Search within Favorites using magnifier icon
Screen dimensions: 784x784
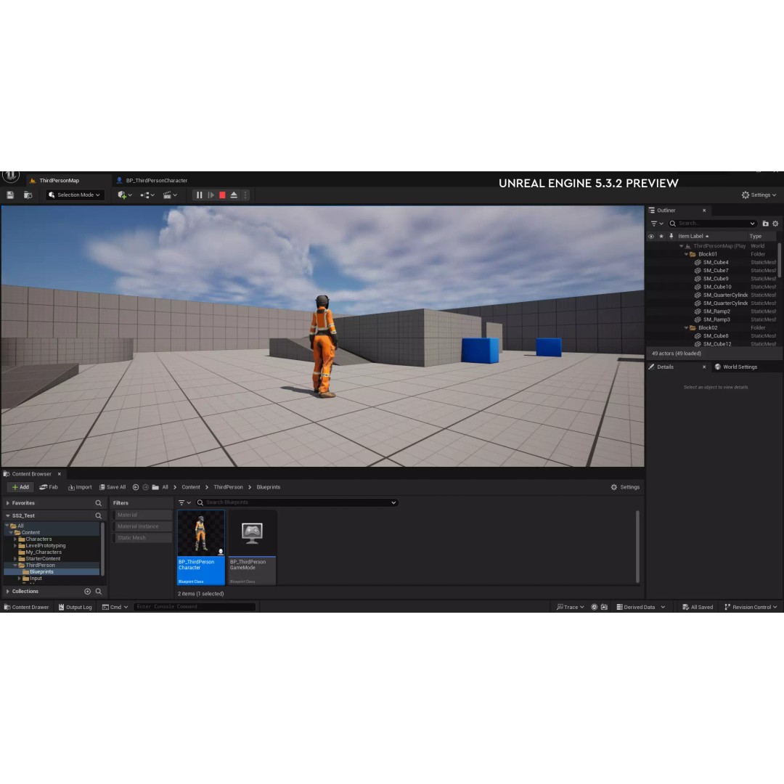99,503
